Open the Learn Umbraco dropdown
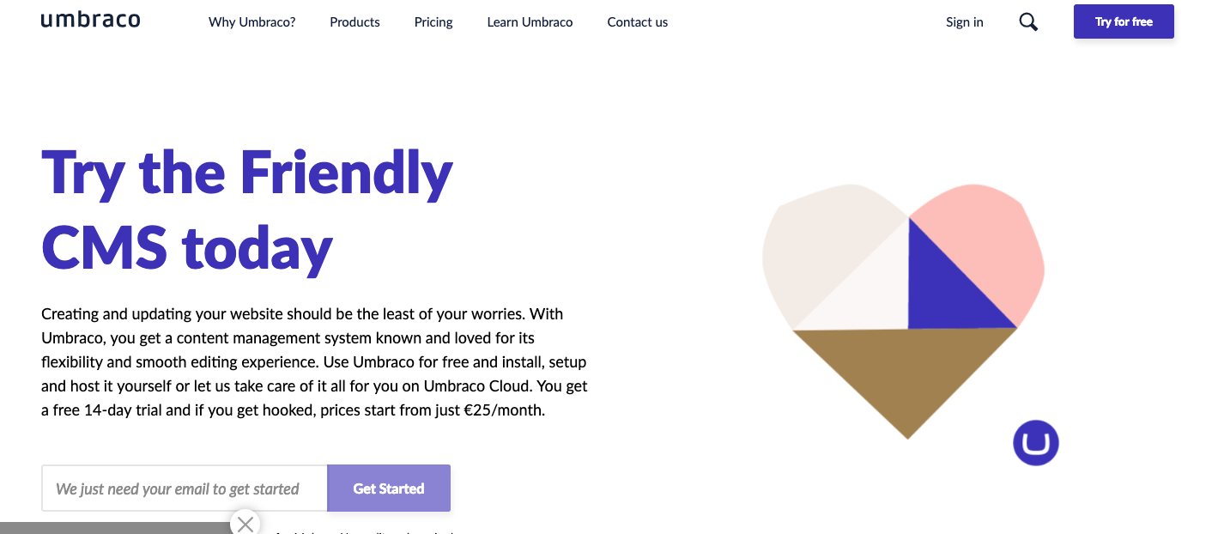This screenshot has width=1212, height=534. pyautogui.click(x=530, y=21)
